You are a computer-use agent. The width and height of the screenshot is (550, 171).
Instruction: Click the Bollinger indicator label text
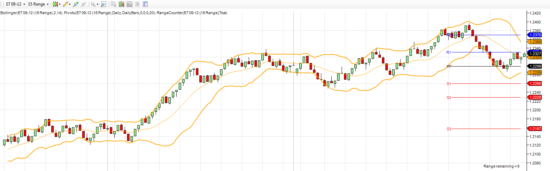[x=32, y=13]
